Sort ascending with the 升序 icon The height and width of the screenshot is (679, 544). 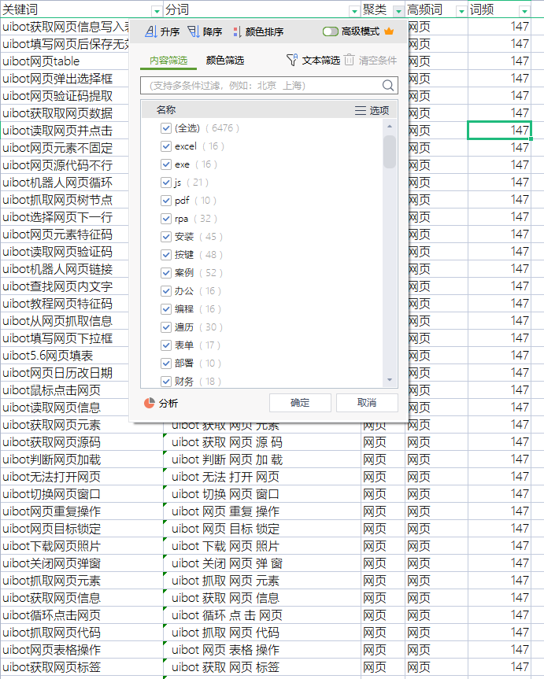[151, 31]
